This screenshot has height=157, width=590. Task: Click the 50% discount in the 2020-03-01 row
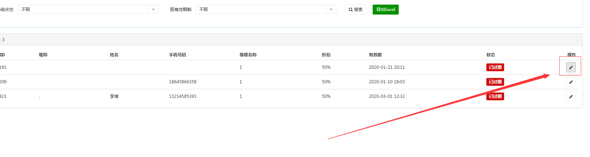pyautogui.click(x=326, y=96)
